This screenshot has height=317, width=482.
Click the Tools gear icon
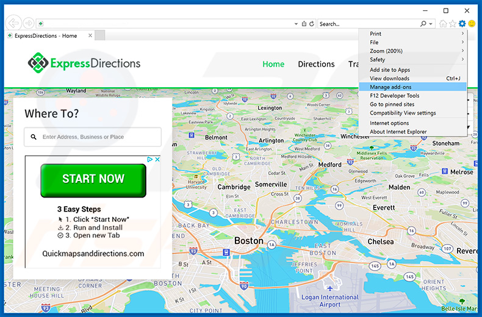click(x=462, y=24)
